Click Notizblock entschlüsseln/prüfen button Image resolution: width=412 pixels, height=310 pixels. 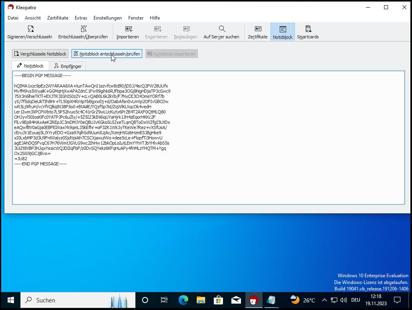coord(107,54)
